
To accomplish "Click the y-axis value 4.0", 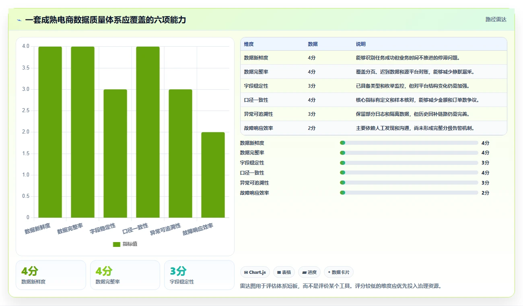I will click(x=26, y=46).
